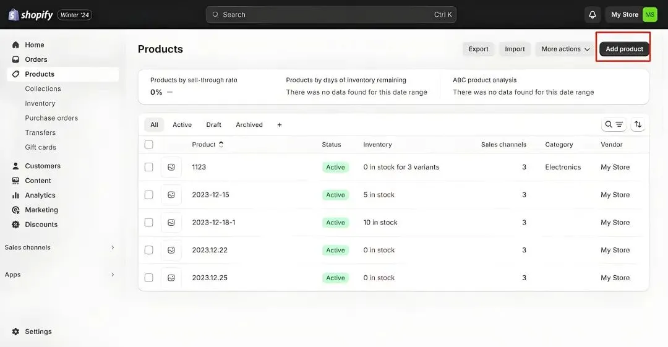Check the box for product 2023.12.25
The height and width of the screenshot is (347, 668).
[148, 278]
